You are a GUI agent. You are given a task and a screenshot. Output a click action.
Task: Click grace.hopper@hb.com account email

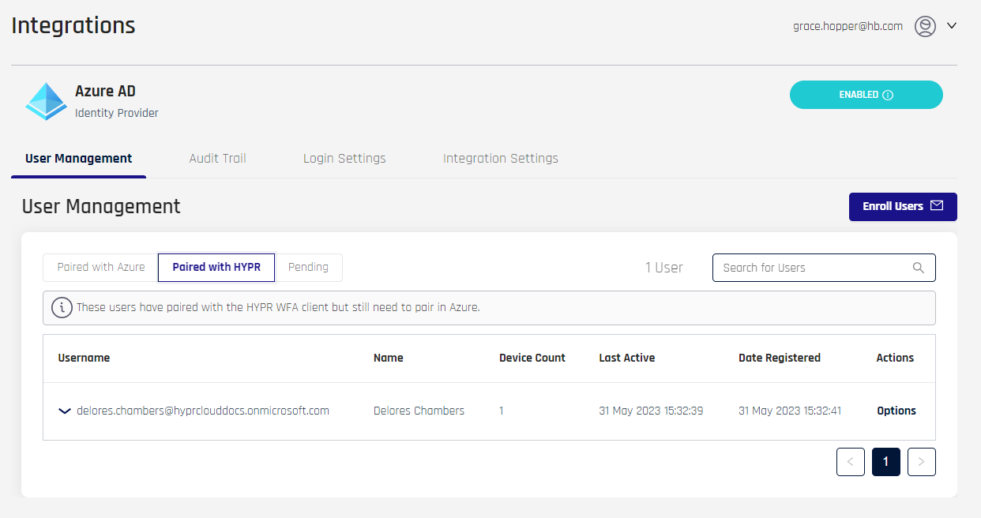click(848, 26)
